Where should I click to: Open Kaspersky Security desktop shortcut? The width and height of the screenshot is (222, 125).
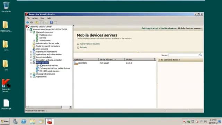[6, 86]
